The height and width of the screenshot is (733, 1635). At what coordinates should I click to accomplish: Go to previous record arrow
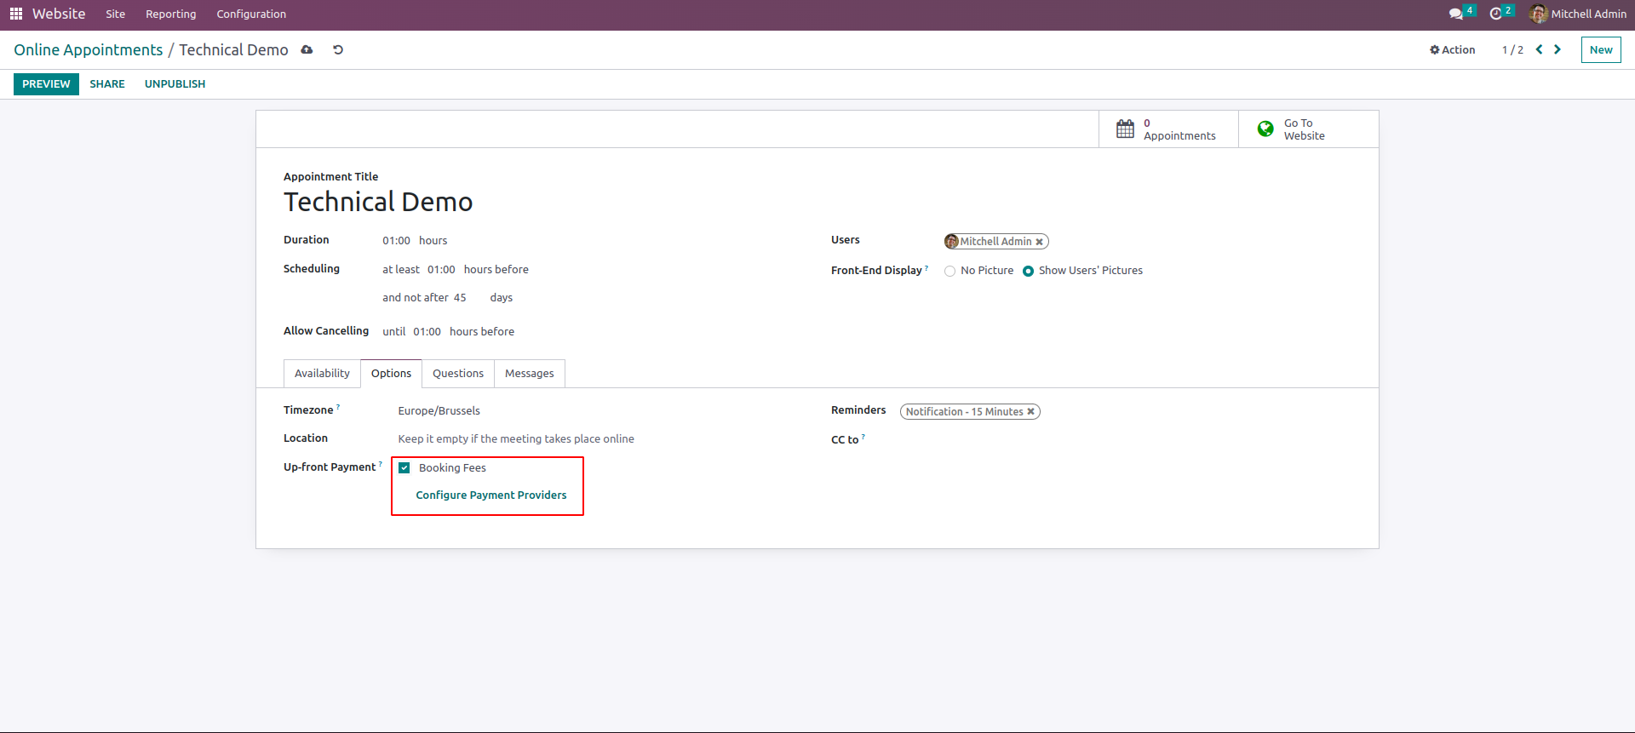pos(1539,49)
